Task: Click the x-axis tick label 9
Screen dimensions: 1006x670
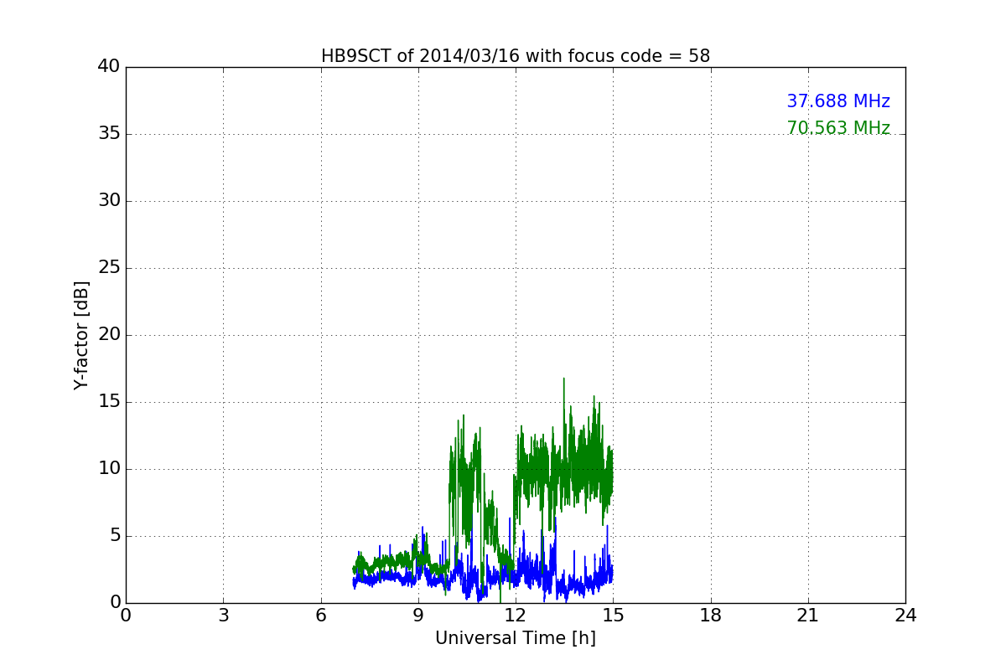Action: (418, 616)
